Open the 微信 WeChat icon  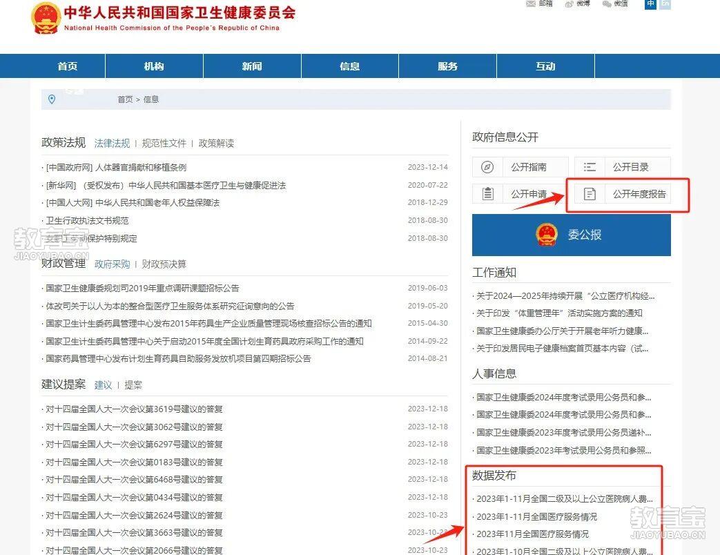coord(606,5)
